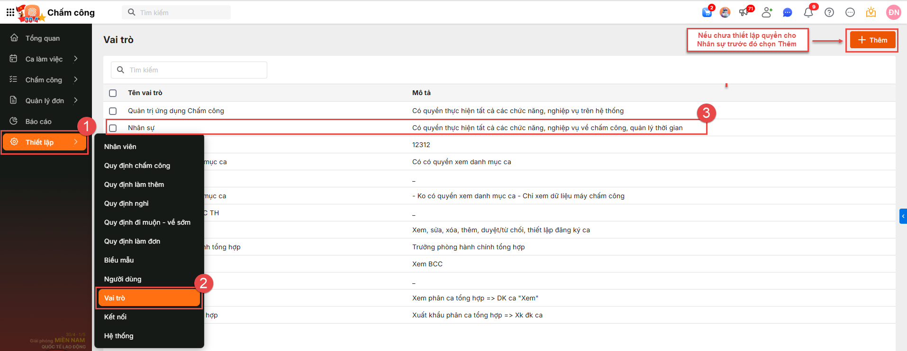Screen dimensions: 907x351
Task: Open 'Quy định chấm công' submenu item
Action: click(137, 166)
